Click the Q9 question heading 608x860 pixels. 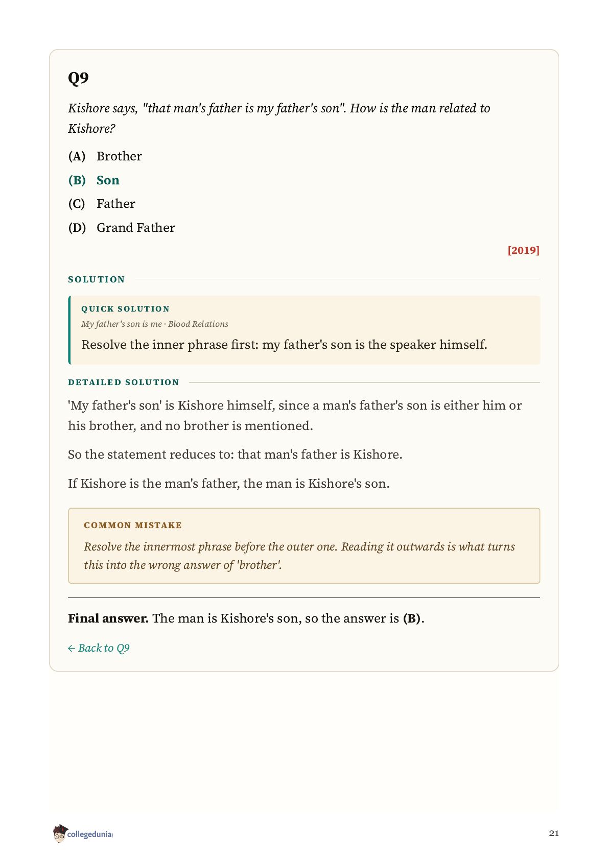coord(78,78)
